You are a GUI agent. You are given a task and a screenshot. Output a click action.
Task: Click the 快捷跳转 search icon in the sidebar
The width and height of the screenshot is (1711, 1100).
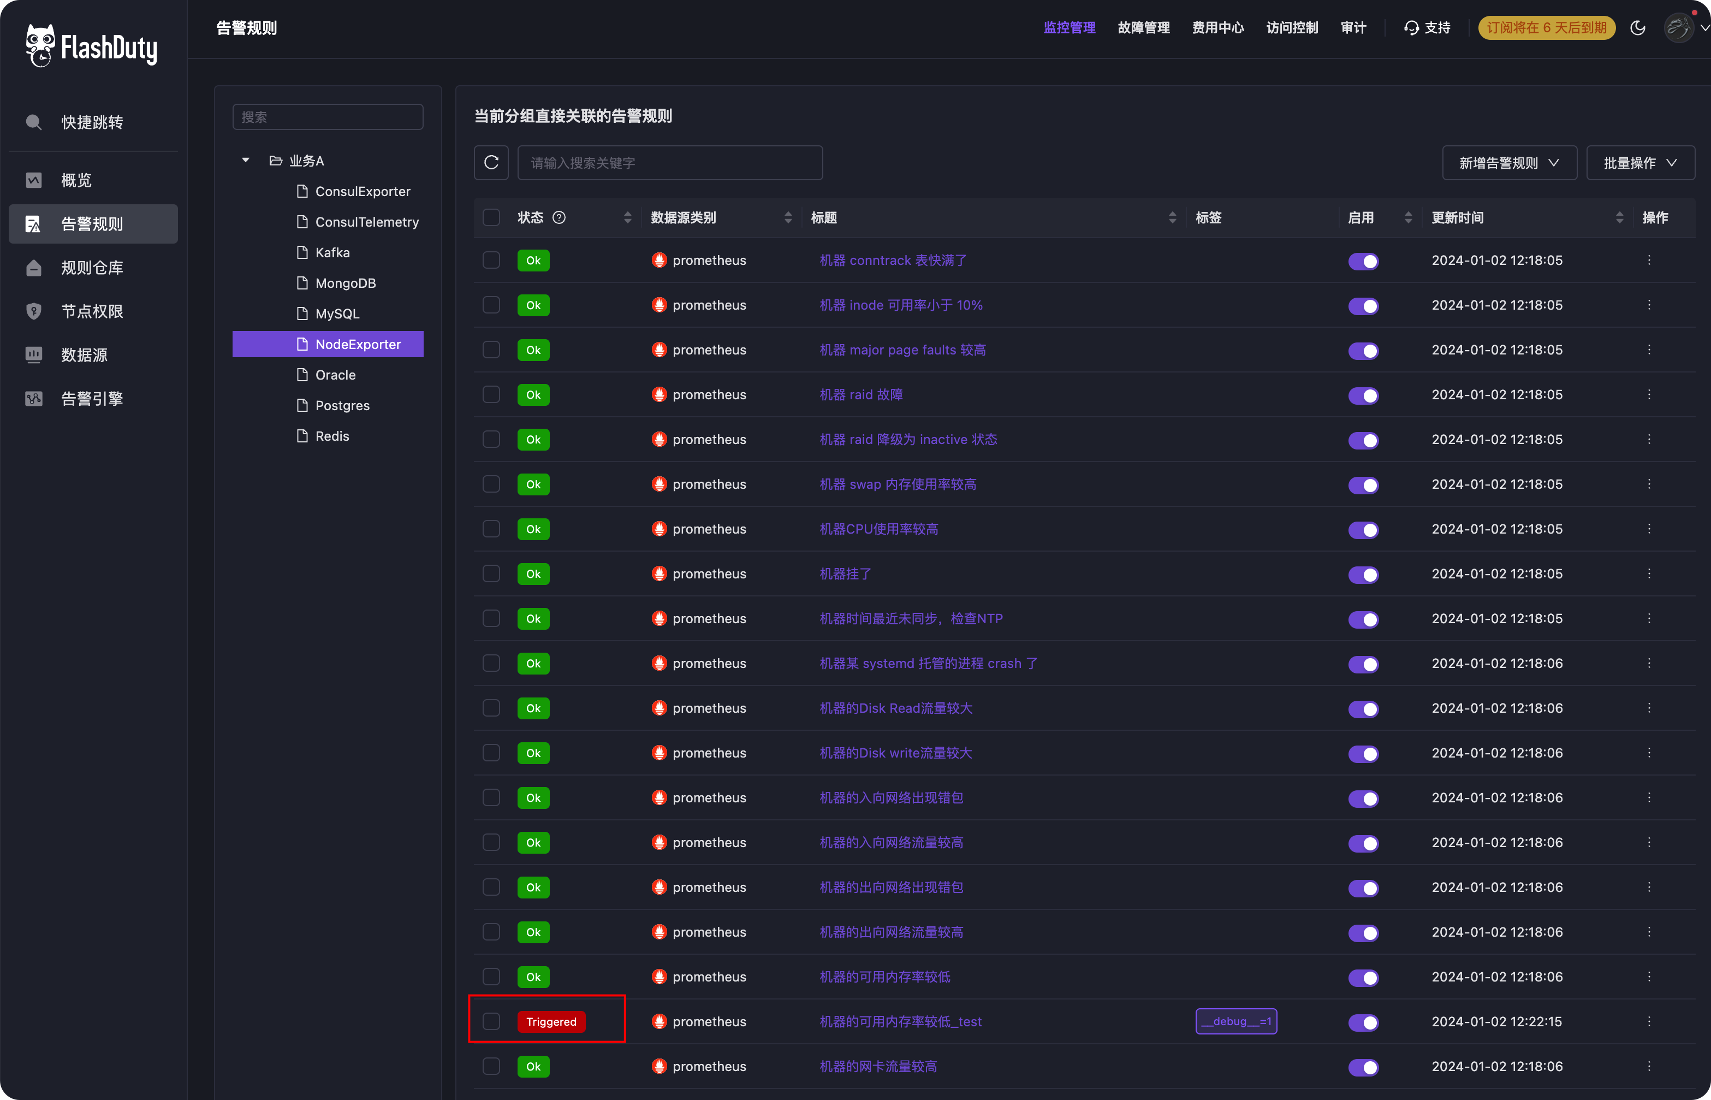pos(33,122)
